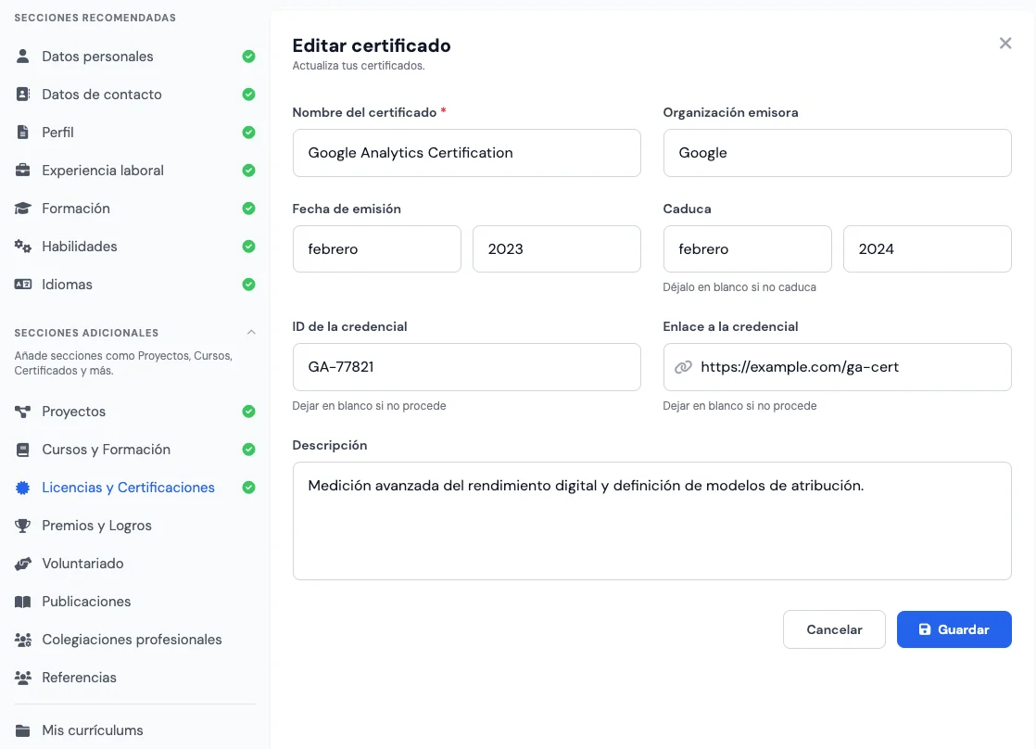The height and width of the screenshot is (749, 1036).
Task: Click the Datos personales person icon
Action: click(x=22, y=57)
